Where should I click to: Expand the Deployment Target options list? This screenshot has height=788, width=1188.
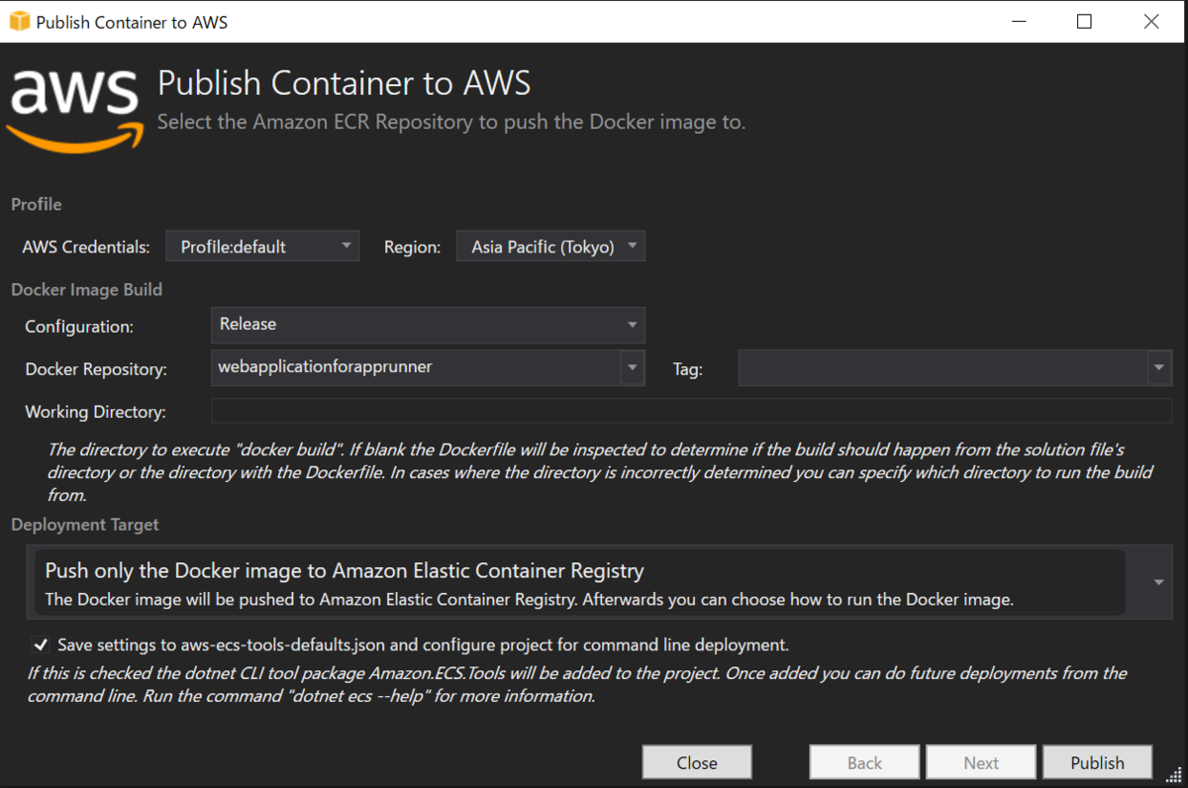[1158, 582]
